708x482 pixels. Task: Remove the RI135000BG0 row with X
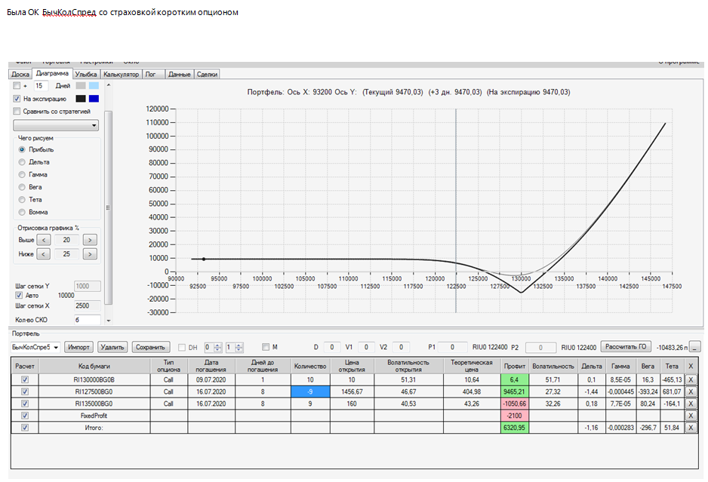[x=691, y=404]
